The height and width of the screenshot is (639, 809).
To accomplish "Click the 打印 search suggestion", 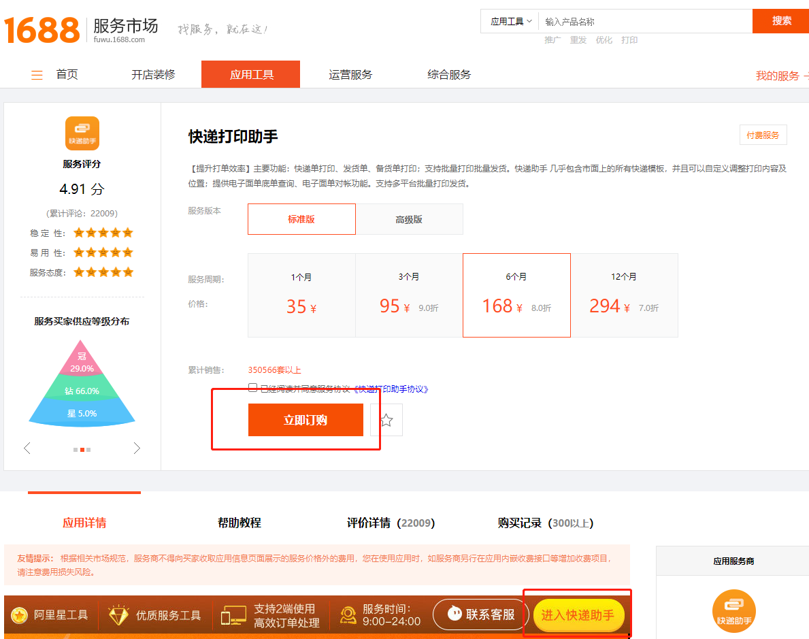I will tap(629, 39).
